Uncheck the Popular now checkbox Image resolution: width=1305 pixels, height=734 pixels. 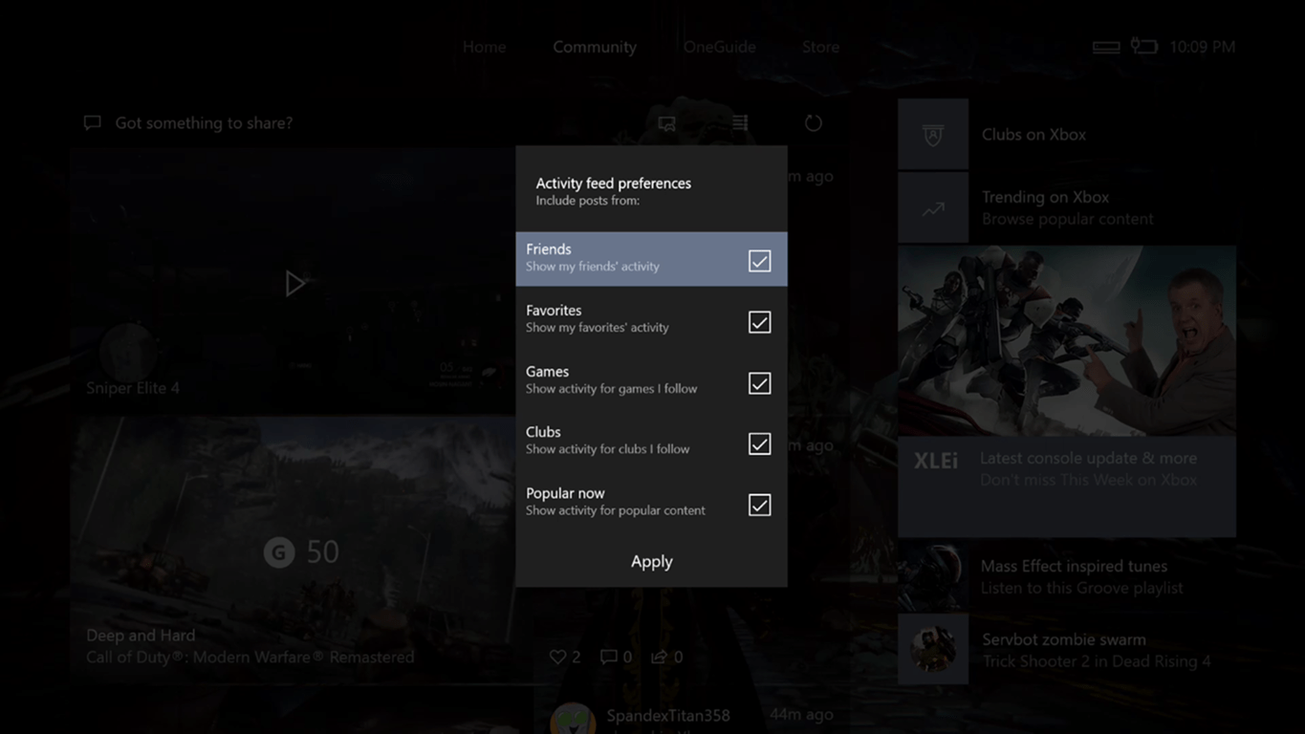coord(759,505)
